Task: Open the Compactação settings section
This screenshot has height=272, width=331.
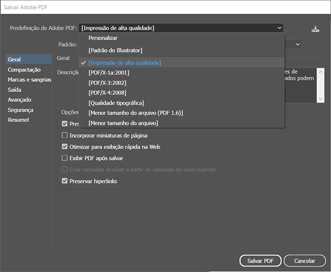Action: pos(24,70)
